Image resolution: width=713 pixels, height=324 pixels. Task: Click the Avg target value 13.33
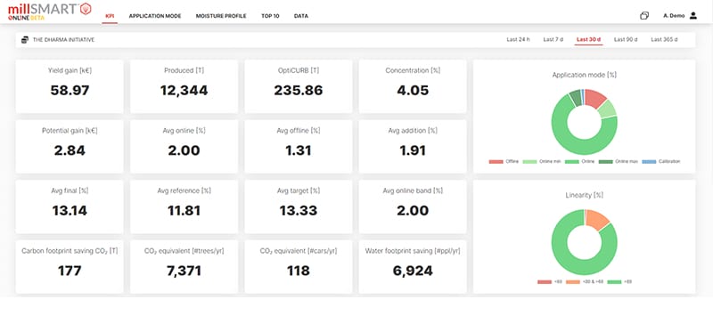pyautogui.click(x=299, y=210)
